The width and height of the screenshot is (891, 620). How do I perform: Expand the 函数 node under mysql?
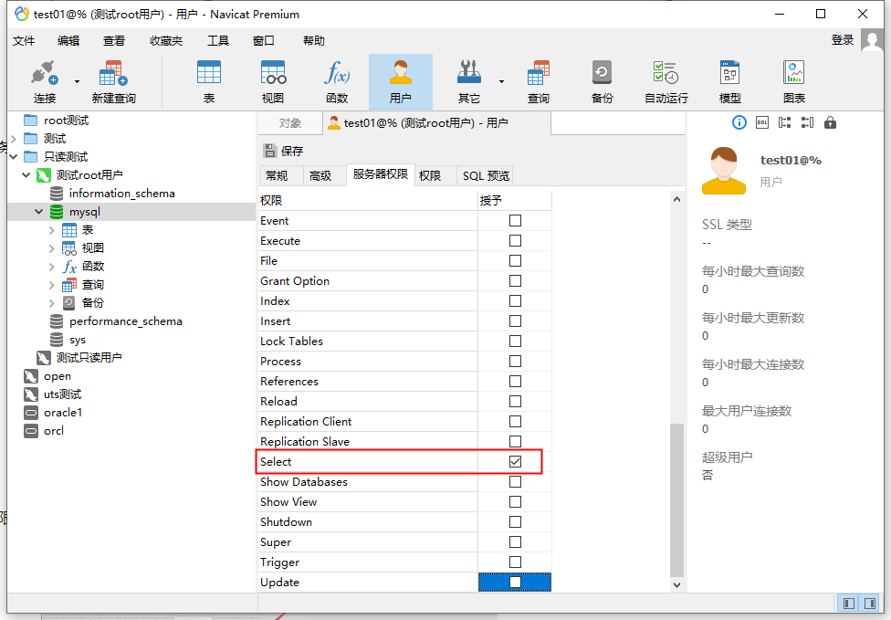(x=52, y=267)
